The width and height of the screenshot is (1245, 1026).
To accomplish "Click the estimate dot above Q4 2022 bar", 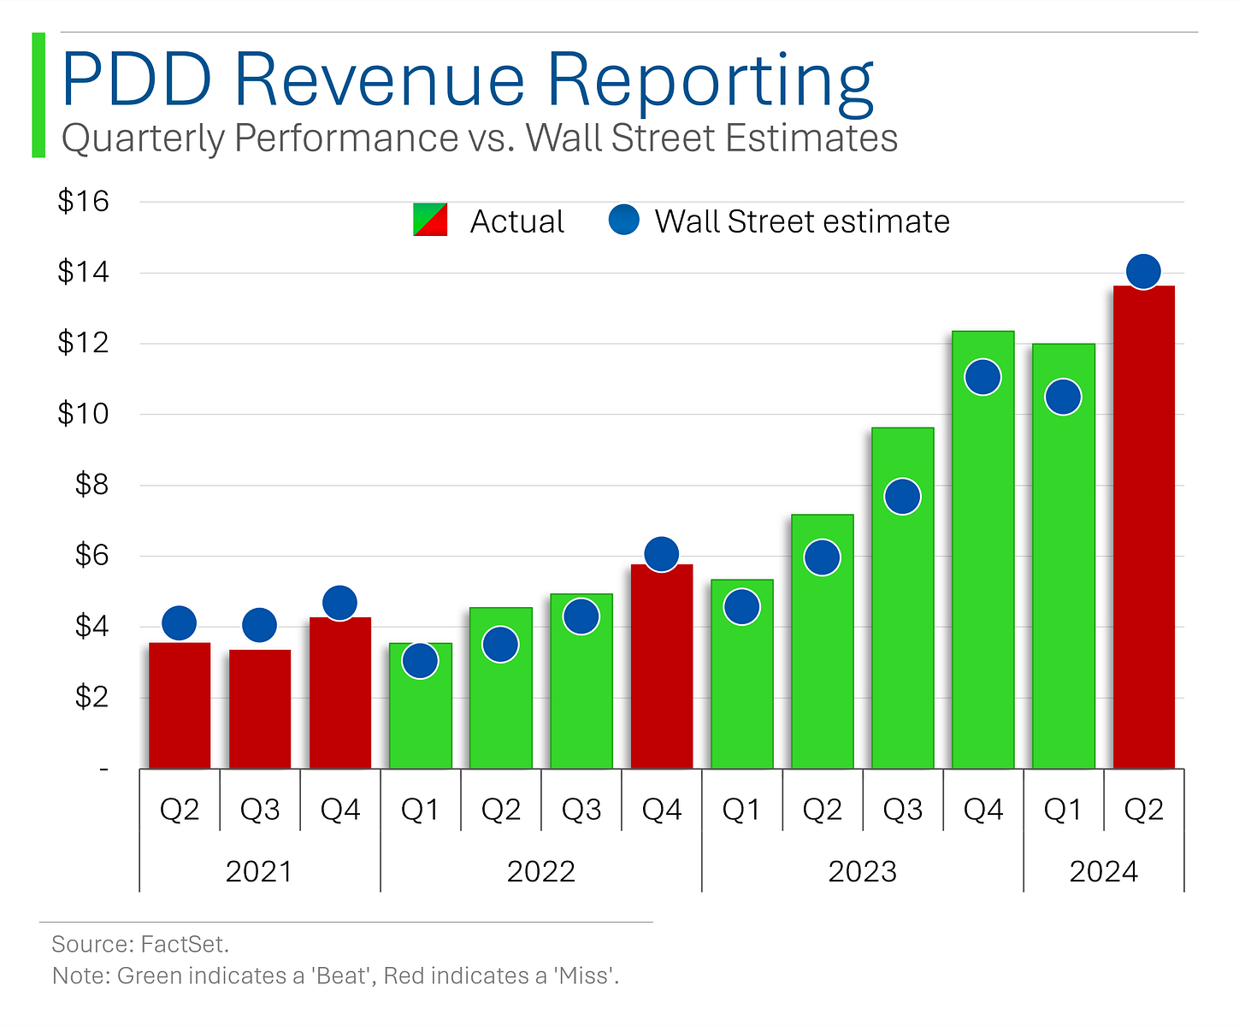I will pyautogui.click(x=662, y=554).
